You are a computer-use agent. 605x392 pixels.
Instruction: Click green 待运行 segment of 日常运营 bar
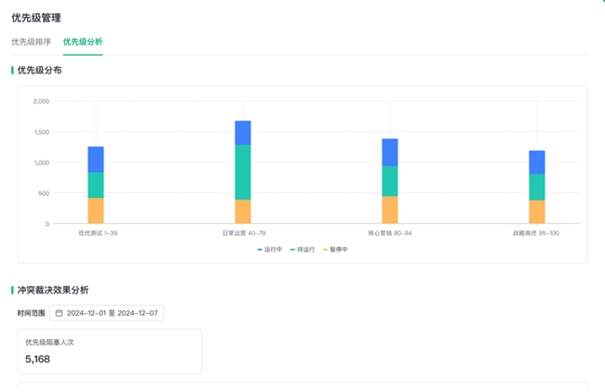click(x=243, y=172)
